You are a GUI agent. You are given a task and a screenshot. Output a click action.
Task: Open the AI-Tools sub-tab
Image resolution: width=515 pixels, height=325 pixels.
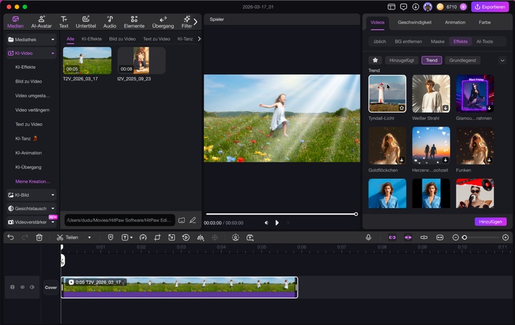pyautogui.click(x=485, y=41)
